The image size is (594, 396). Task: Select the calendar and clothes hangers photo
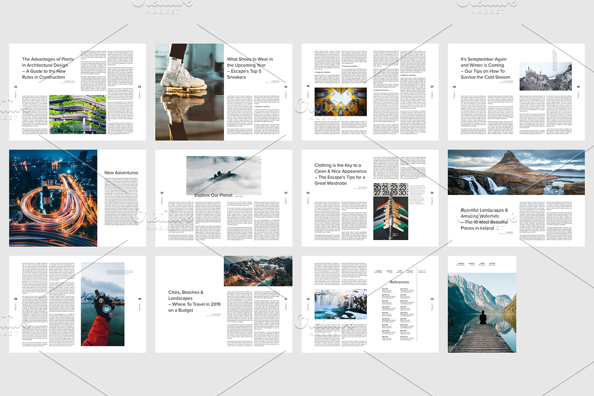click(x=391, y=211)
